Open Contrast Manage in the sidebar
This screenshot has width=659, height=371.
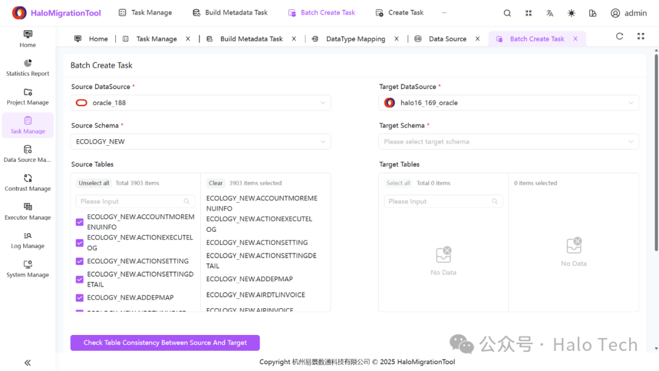pyautogui.click(x=27, y=183)
